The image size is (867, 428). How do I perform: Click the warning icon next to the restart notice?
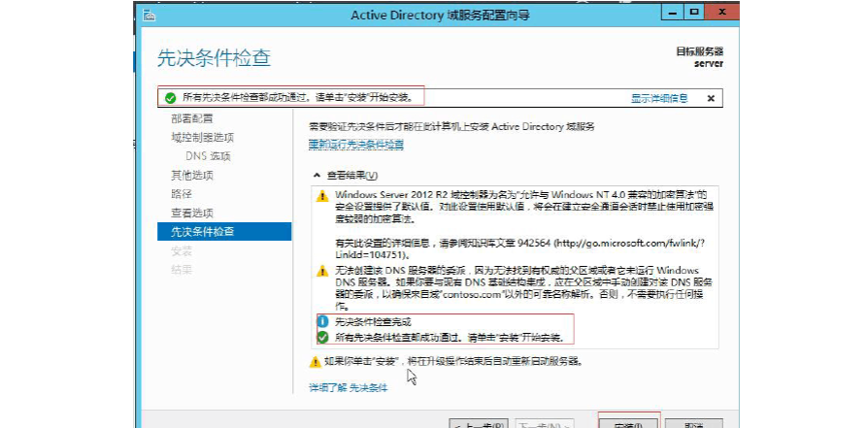tap(314, 361)
